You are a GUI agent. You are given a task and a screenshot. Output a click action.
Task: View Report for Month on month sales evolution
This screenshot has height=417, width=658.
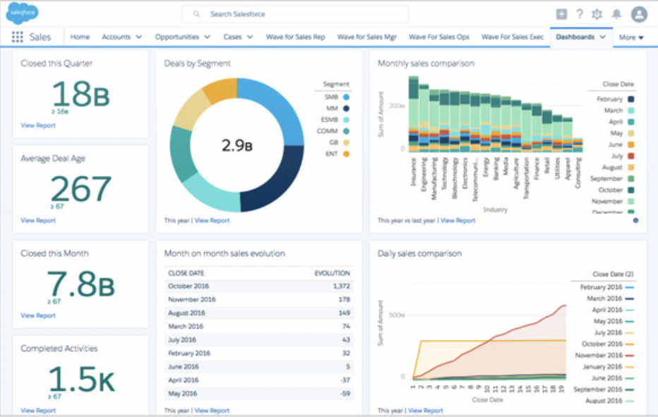pos(212,410)
